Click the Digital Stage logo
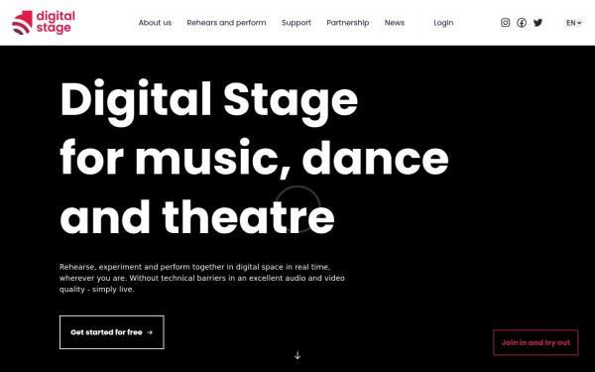The height and width of the screenshot is (372, 595). (44, 23)
